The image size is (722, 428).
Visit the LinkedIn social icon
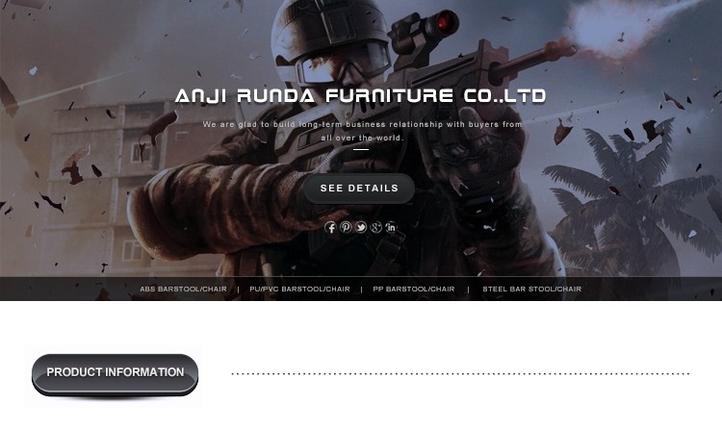point(391,227)
